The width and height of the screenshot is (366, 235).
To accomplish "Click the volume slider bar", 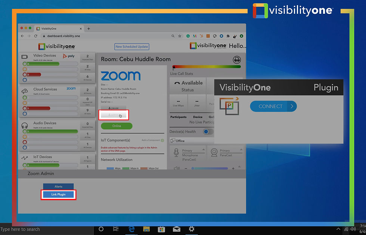I will click(x=210, y=168).
